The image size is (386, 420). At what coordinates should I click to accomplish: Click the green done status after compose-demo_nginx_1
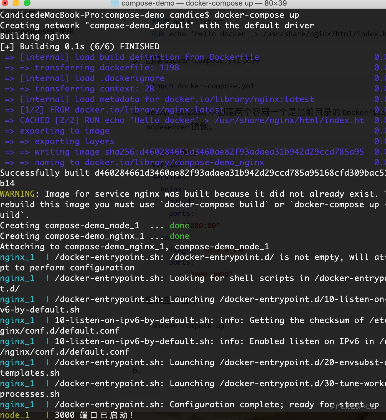(x=179, y=236)
